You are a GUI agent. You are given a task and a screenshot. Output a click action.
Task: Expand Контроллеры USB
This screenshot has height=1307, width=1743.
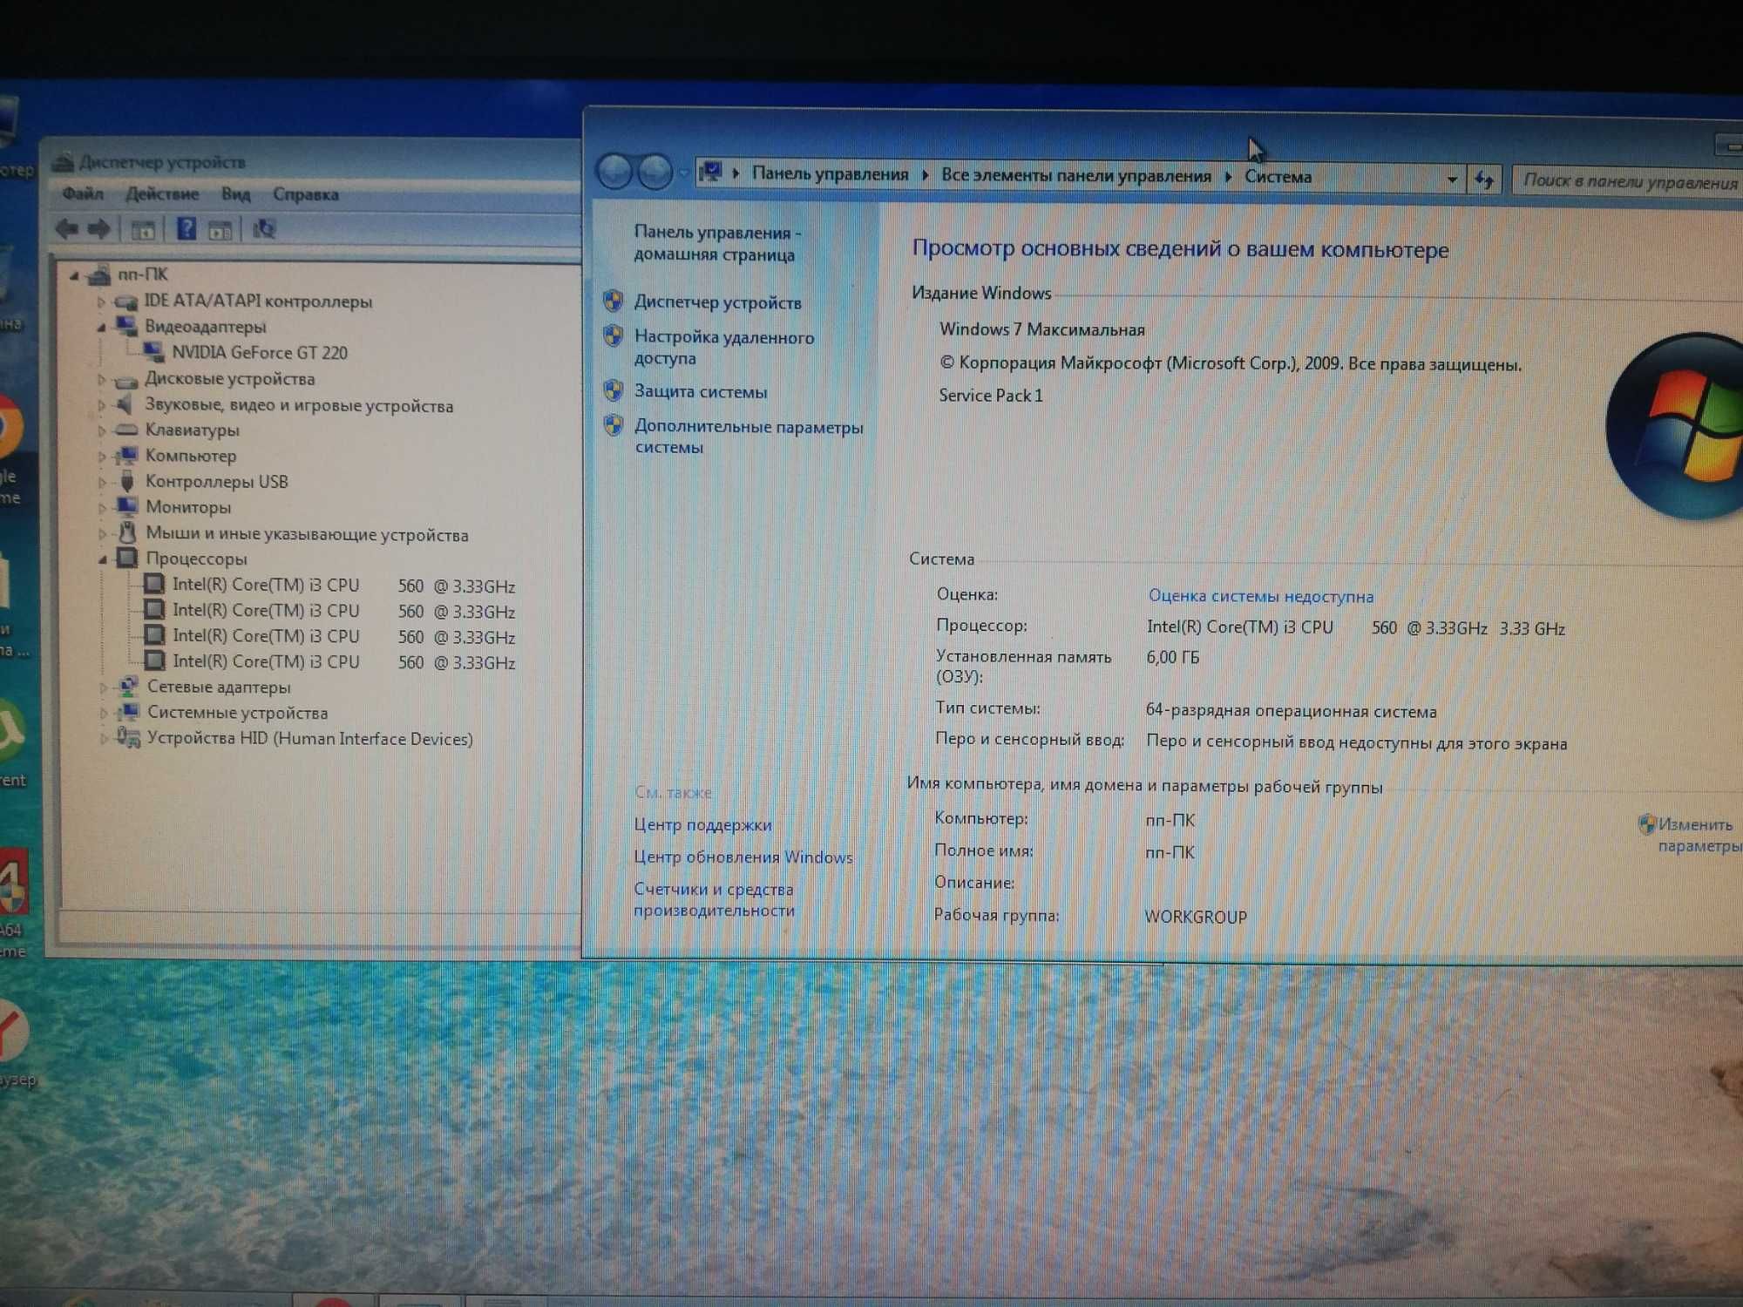pos(102,482)
